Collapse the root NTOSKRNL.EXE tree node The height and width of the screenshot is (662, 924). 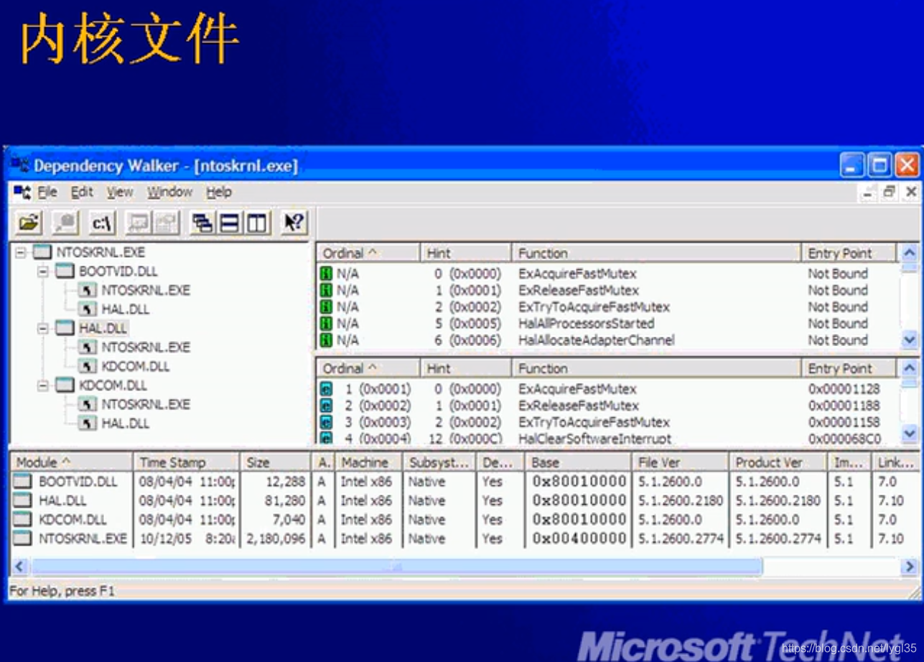point(21,253)
